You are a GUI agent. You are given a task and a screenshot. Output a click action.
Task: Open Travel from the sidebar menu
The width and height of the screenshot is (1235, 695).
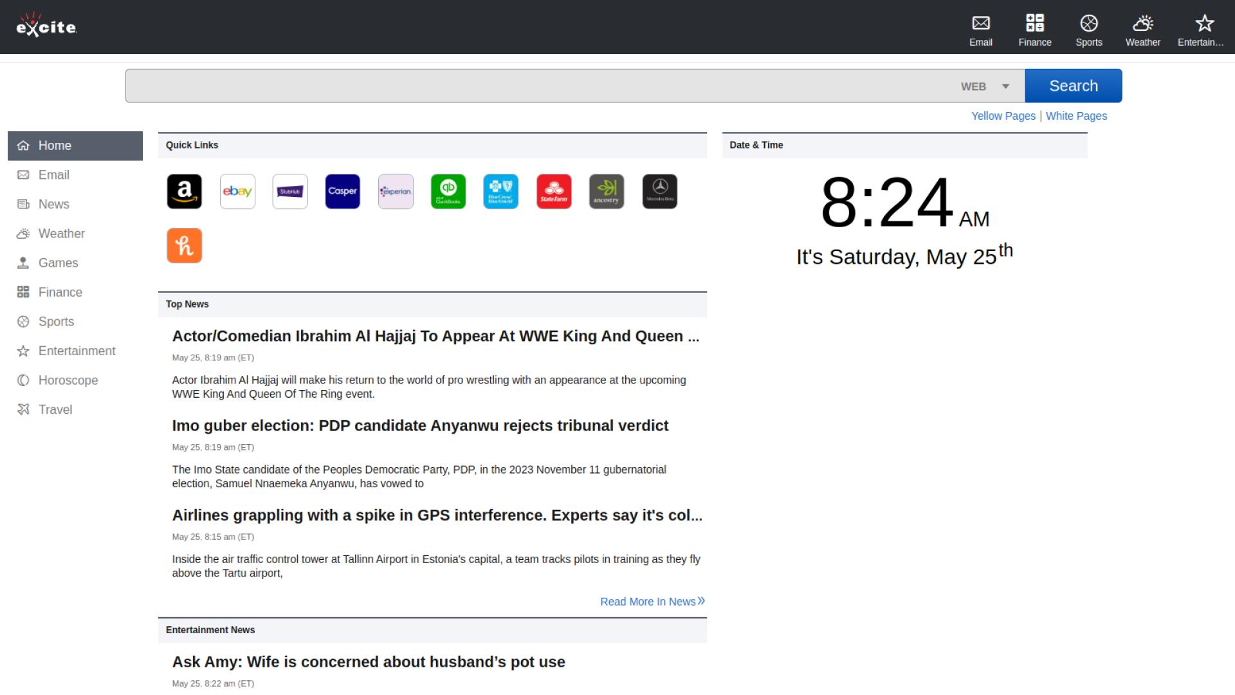tap(55, 409)
